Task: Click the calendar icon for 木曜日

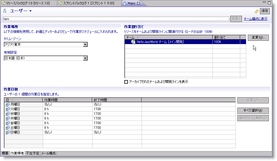Action: (x=8, y=118)
